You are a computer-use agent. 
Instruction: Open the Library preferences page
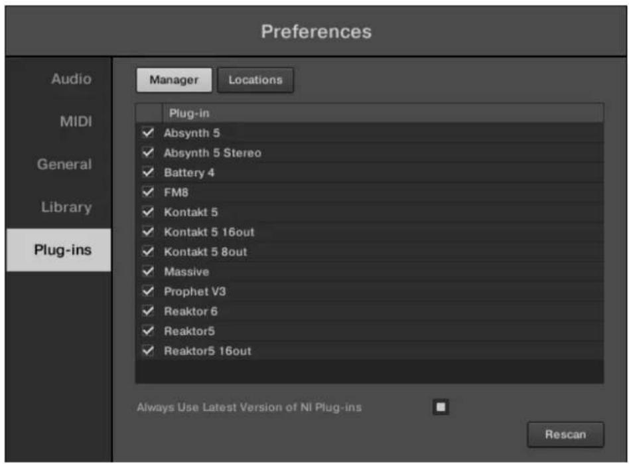[x=66, y=207]
